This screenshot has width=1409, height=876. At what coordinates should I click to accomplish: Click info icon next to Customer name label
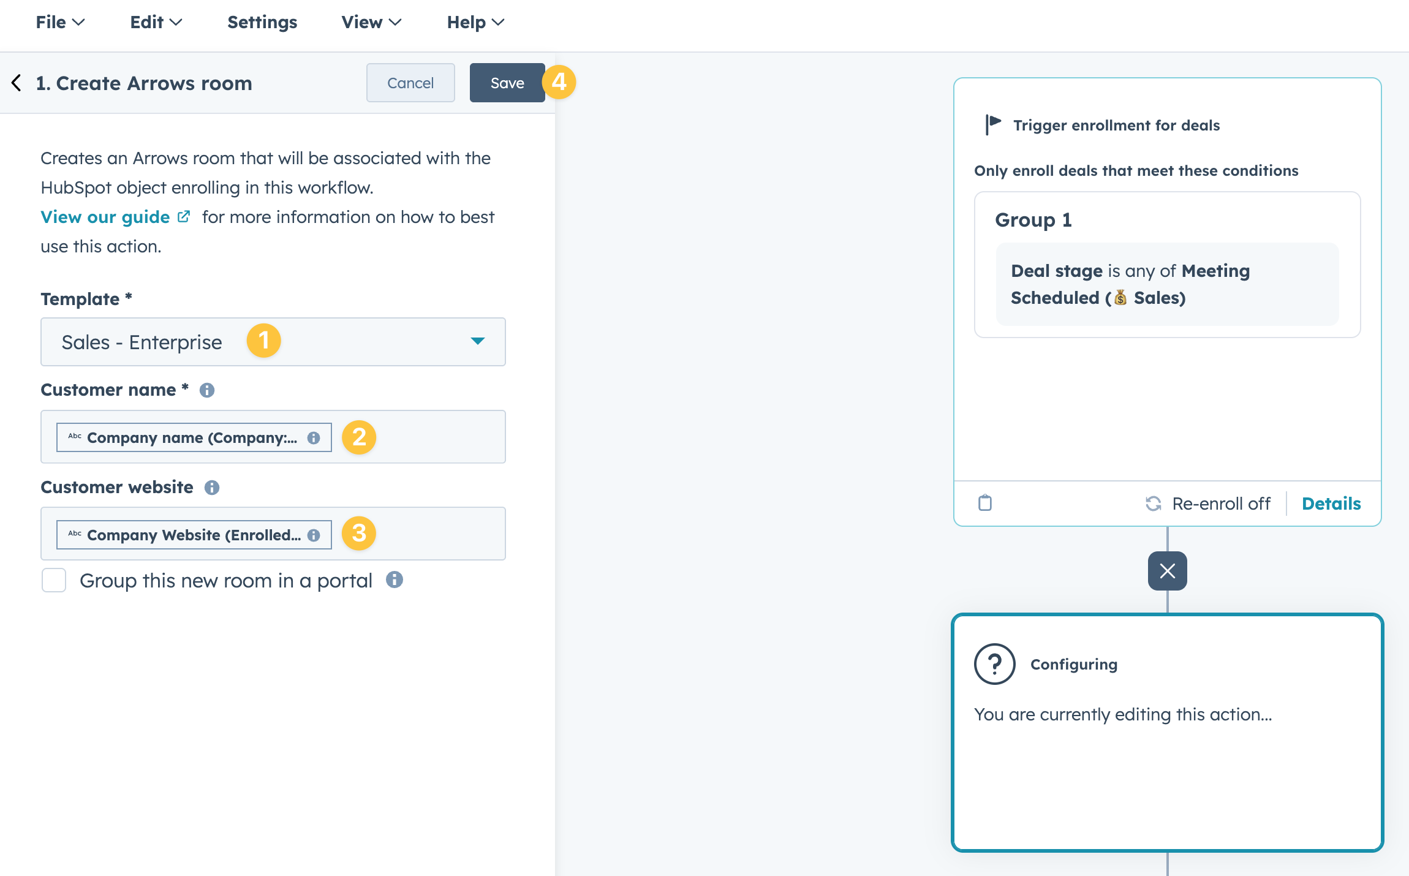207,390
